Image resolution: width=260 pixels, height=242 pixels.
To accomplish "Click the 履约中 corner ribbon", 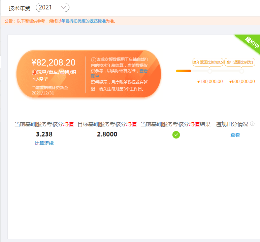I will [x=251, y=42].
